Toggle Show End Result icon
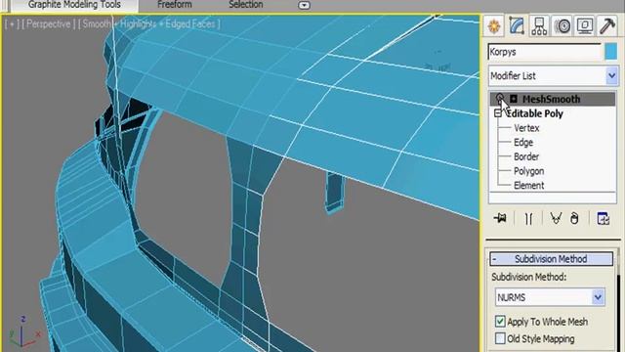 [x=528, y=218]
